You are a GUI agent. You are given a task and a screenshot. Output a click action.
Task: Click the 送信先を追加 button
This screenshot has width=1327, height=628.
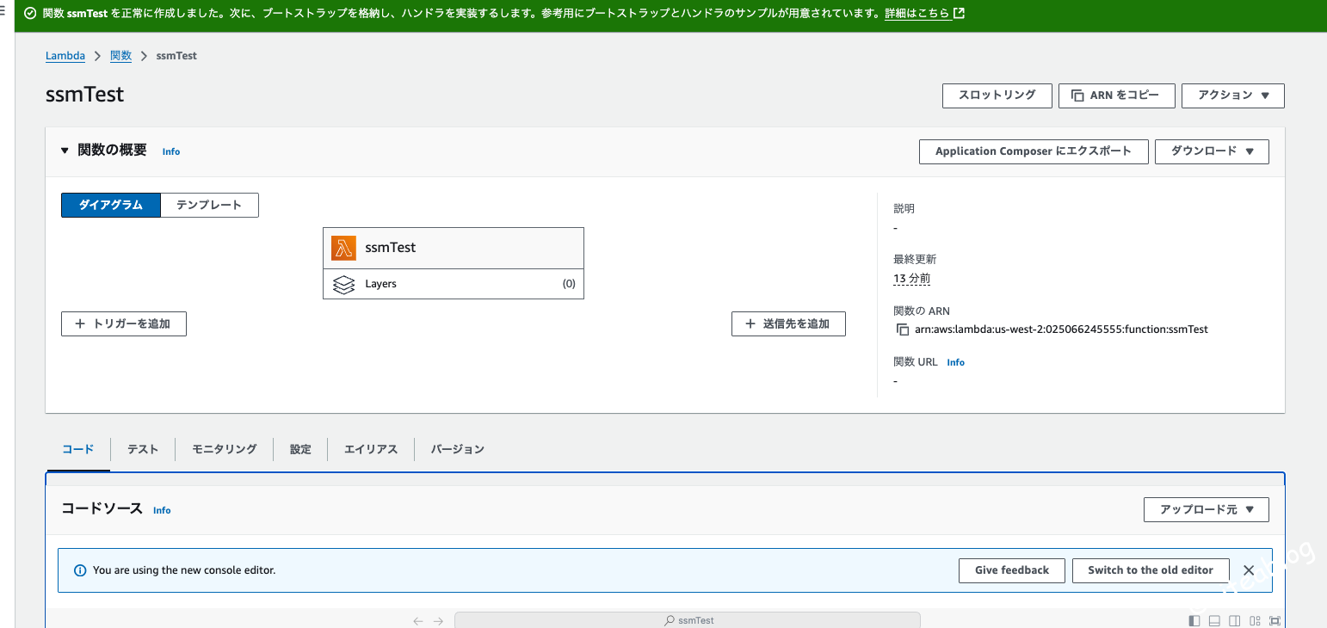(788, 323)
